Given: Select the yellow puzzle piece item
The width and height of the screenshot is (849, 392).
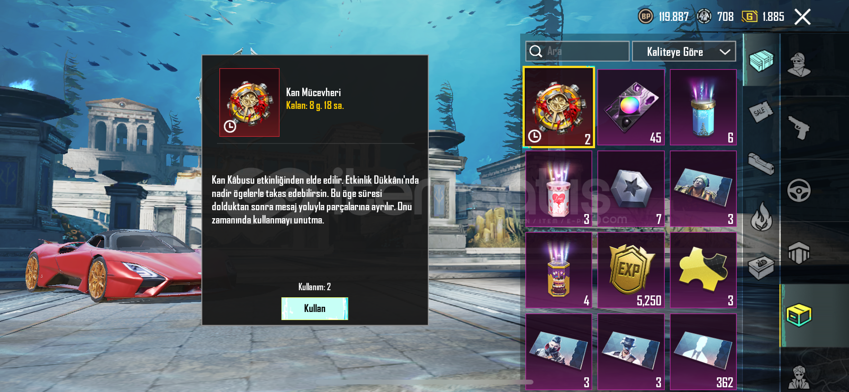Looking at the screenshot, I should [x=703, y=270].
